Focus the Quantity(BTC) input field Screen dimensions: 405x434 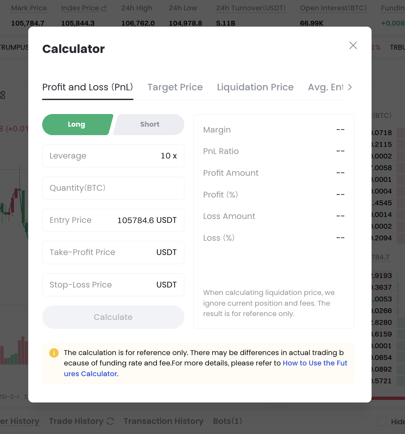[x=113, y=188]
